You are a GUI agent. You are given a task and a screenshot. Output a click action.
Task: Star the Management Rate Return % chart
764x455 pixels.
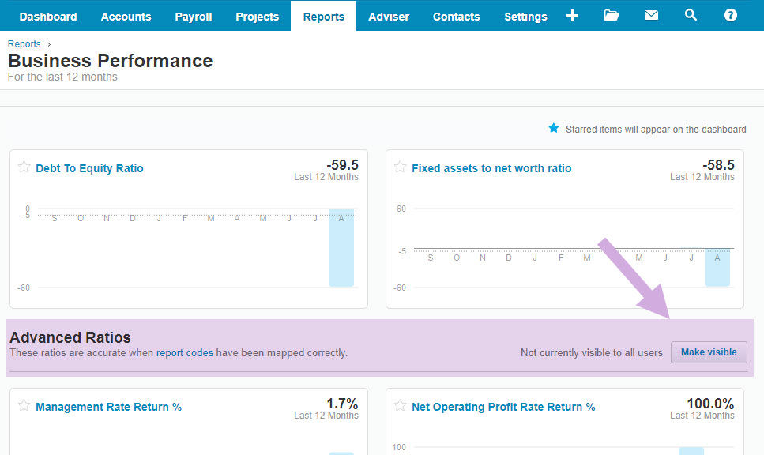[x=24, y=406]
